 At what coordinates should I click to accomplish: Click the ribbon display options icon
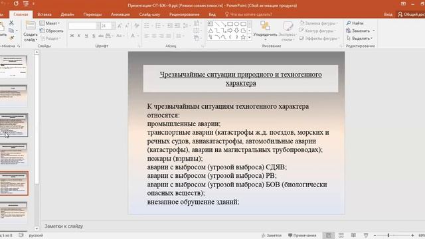point(403,3)
